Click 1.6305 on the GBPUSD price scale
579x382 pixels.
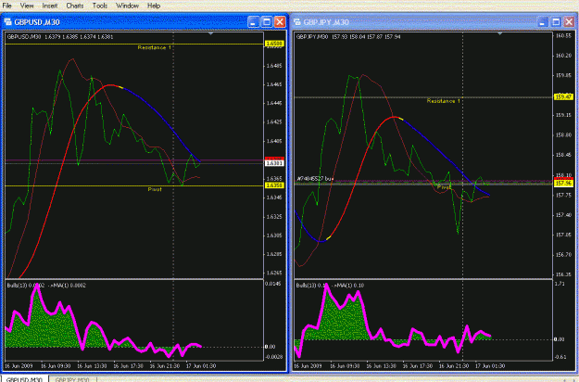(274, 236)
